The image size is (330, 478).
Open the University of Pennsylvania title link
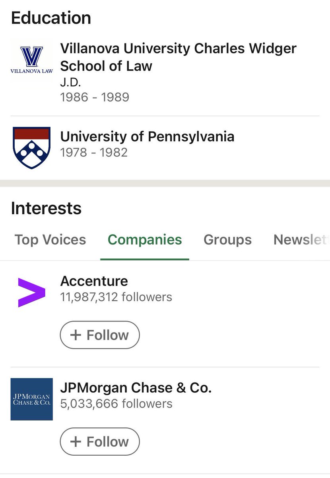point(147,137)
